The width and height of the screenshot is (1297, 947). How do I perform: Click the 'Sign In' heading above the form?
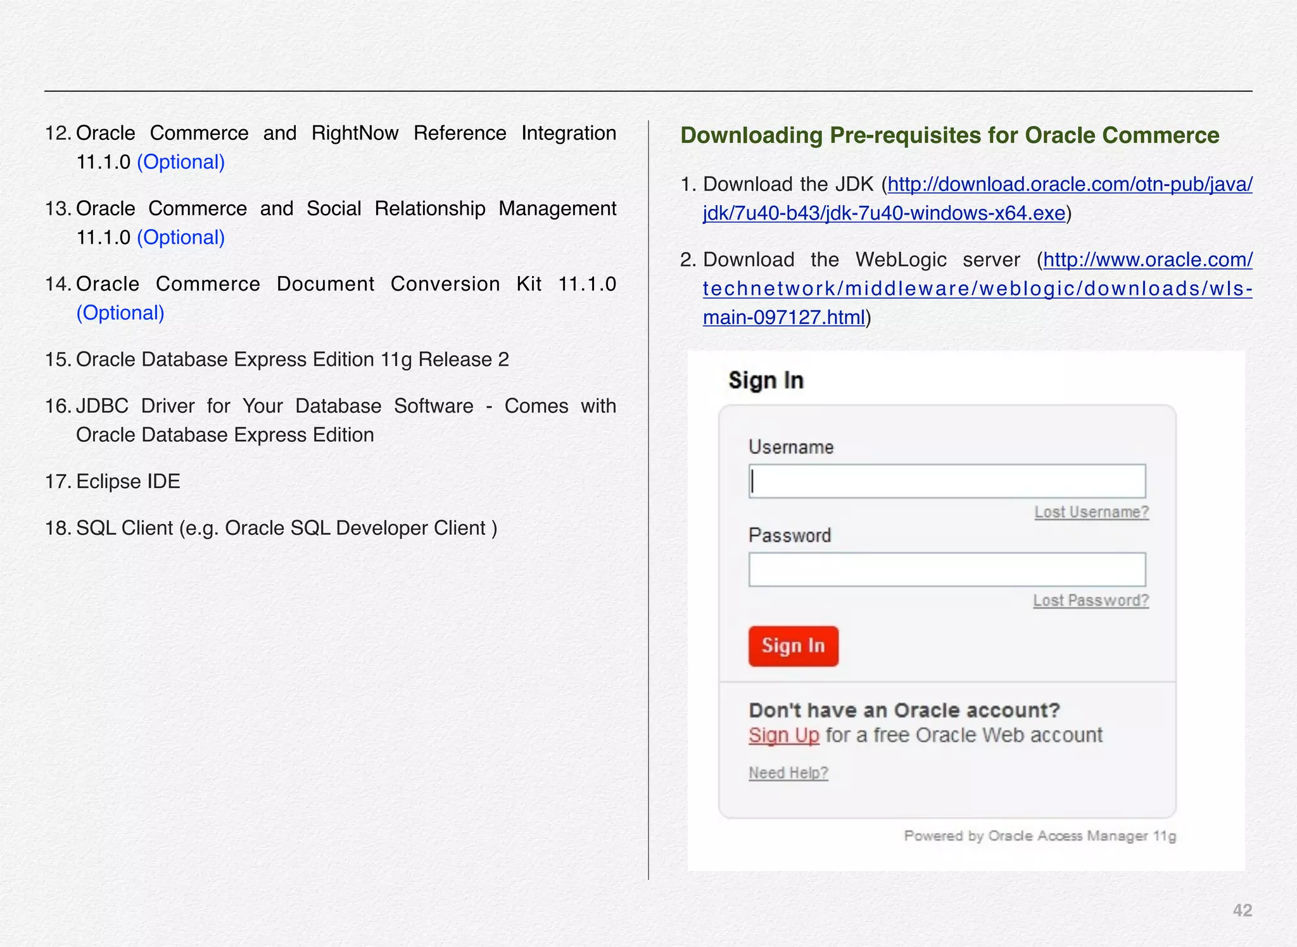[x=766, y=380]
